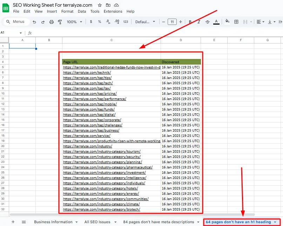The height and width of the screenshot is (226, 283).
Task: Open All SEO Issues tab dropdown arrow
Action: (115, 222)
